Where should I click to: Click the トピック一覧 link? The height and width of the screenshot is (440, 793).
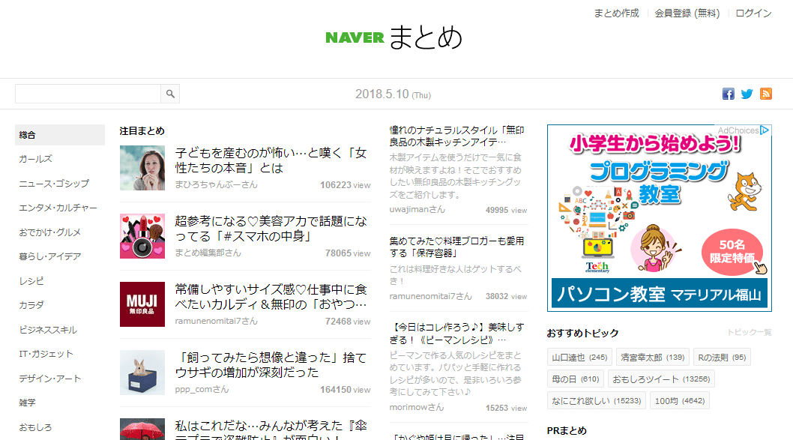750,332
